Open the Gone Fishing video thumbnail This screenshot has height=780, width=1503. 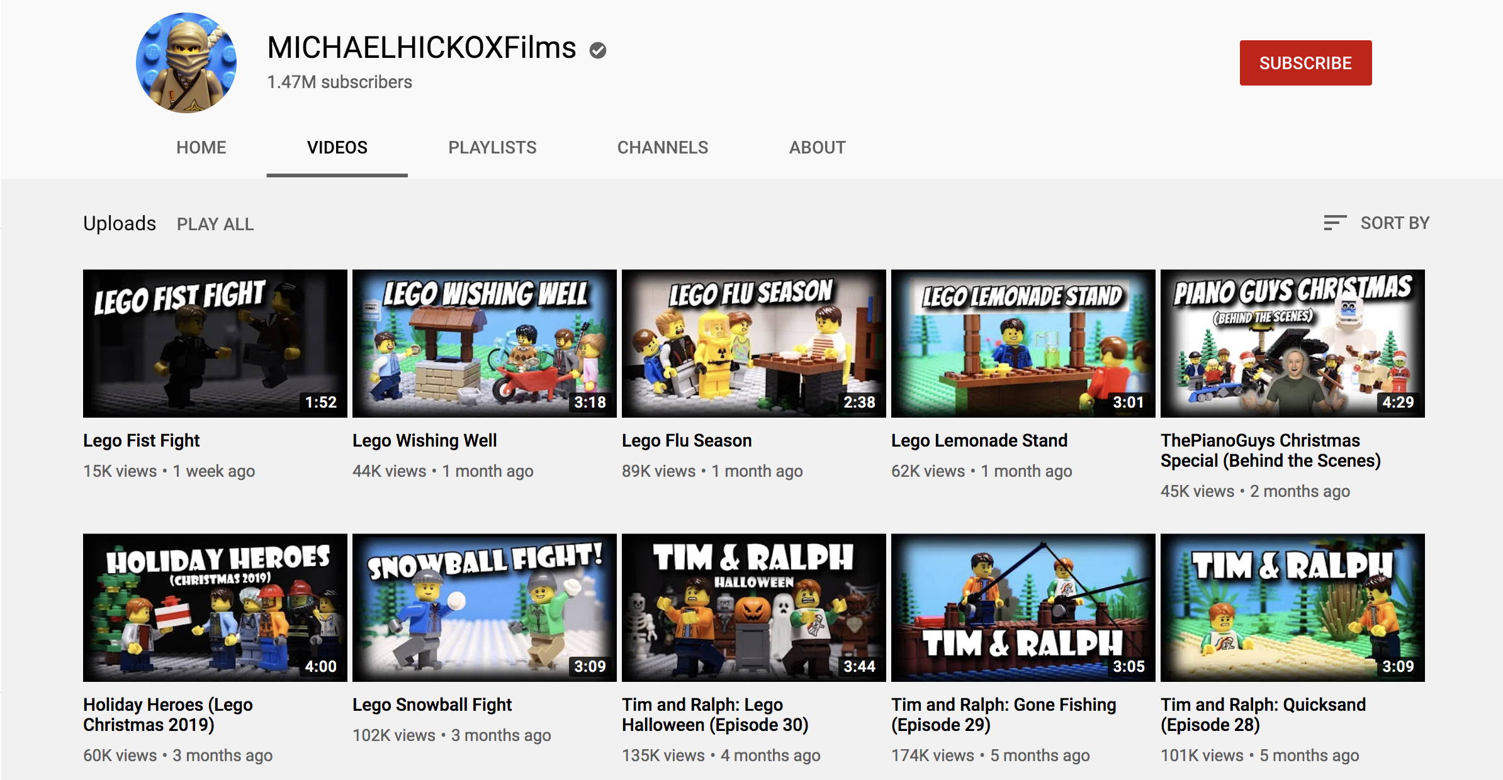[1023, 608]
